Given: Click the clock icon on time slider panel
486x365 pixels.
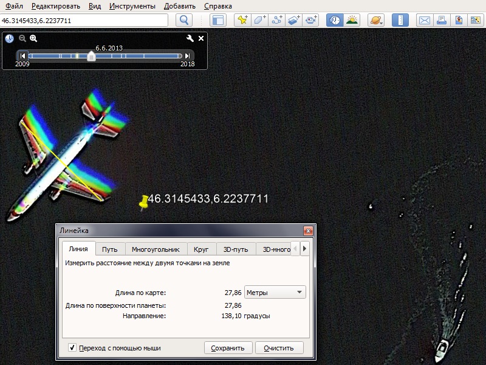Looking at the screenshot, I should [x=10, y=38].
